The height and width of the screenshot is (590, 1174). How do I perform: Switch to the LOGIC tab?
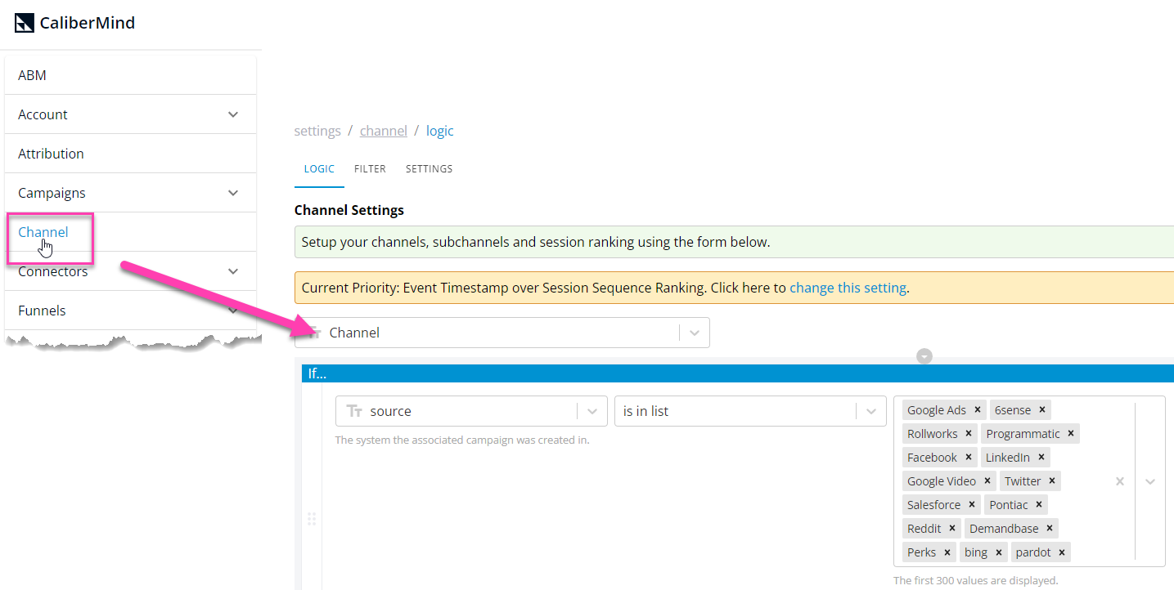click(319, 169)
